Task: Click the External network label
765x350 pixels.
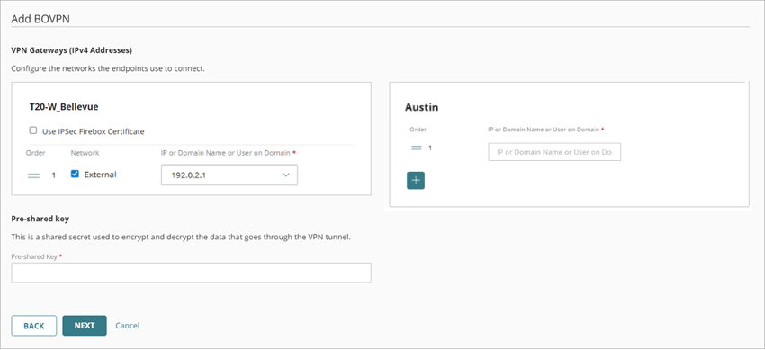Action: pyautogui.click(x=101, y=175)
